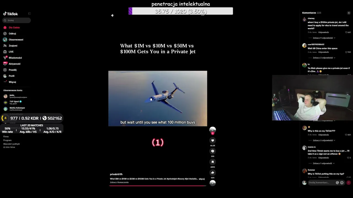This screenshot has width=353, height=198.
Task: Like the comment with 158 likes
Action: coord(346,52)
